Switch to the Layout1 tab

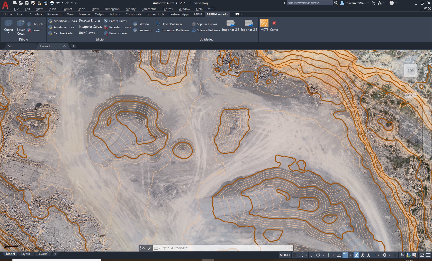click(26, 254)
